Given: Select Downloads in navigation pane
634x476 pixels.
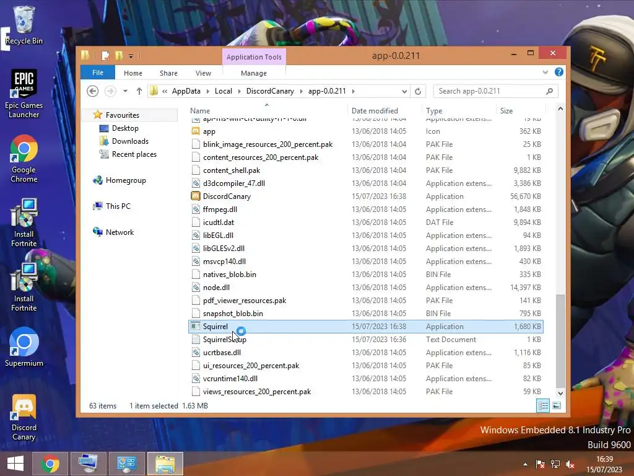Looking at the screenshot, I should 124,141.
